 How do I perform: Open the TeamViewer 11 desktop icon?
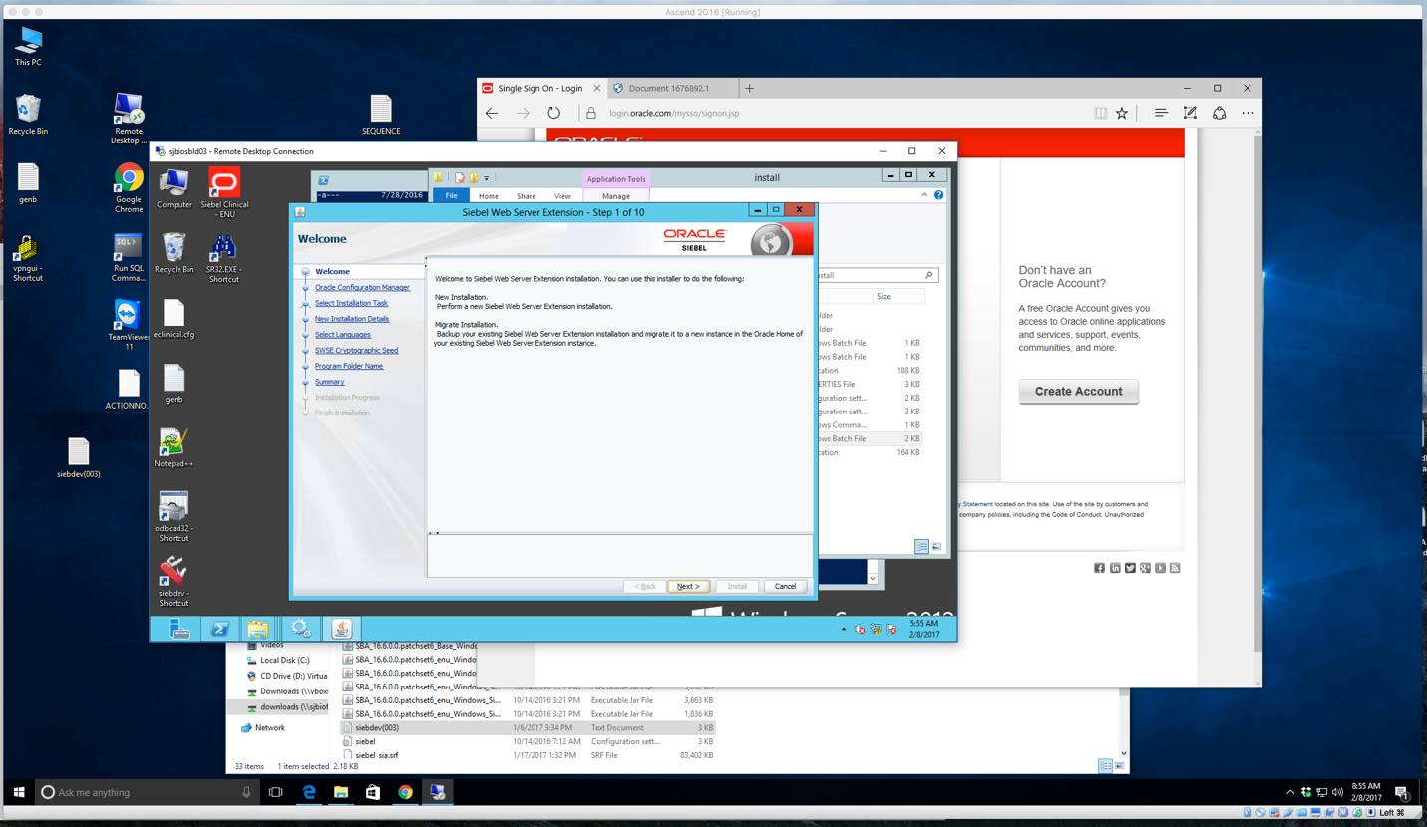(128, 325)
